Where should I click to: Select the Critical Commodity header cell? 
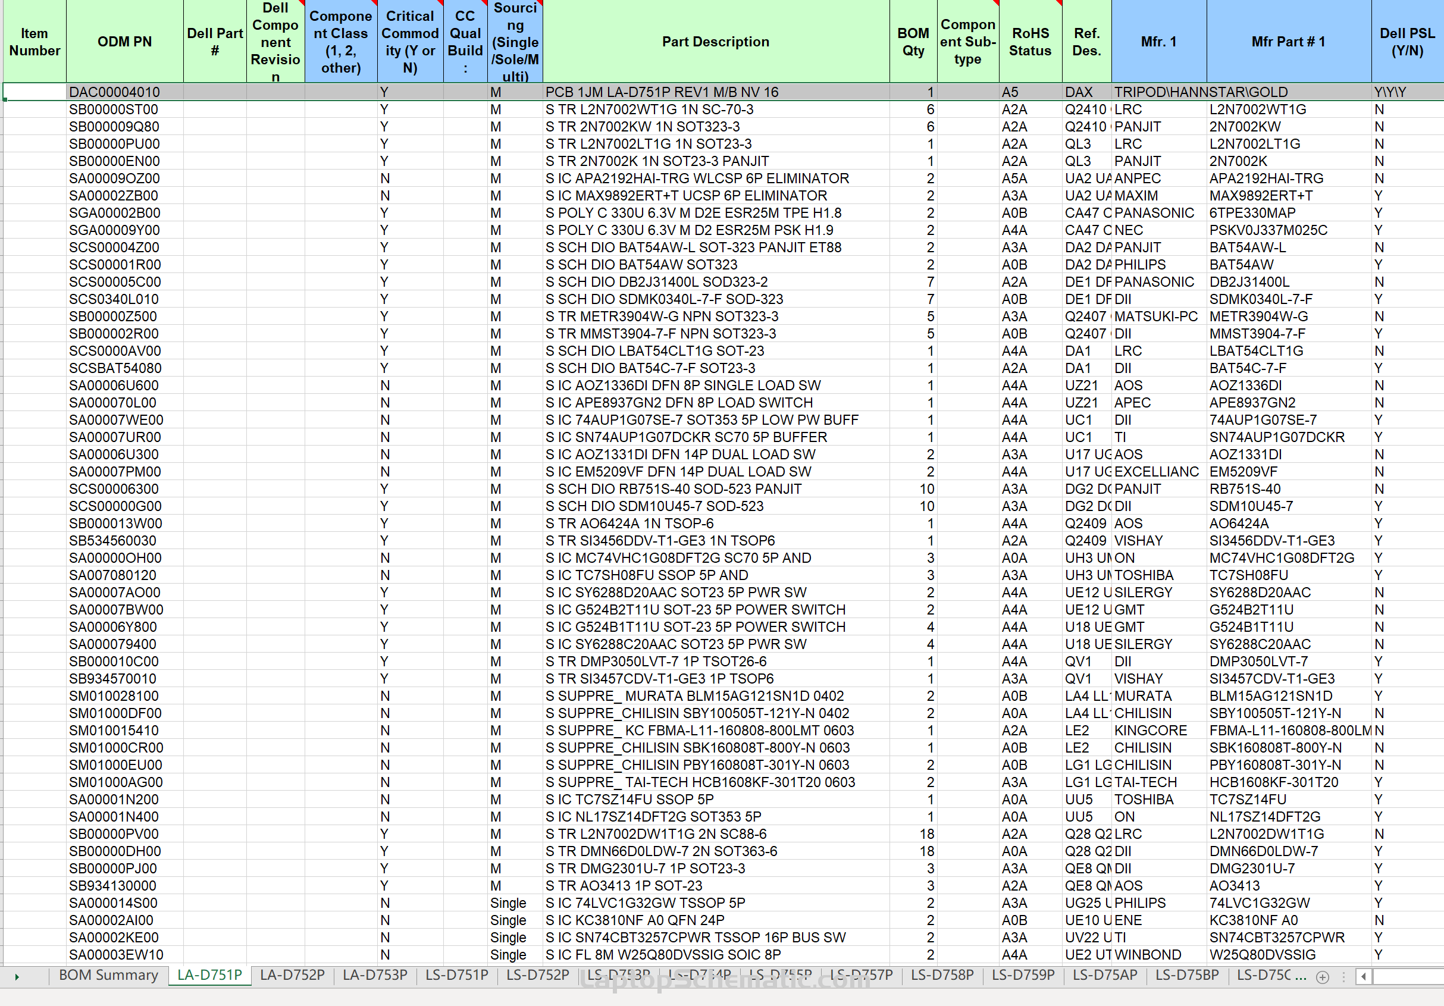410,42
